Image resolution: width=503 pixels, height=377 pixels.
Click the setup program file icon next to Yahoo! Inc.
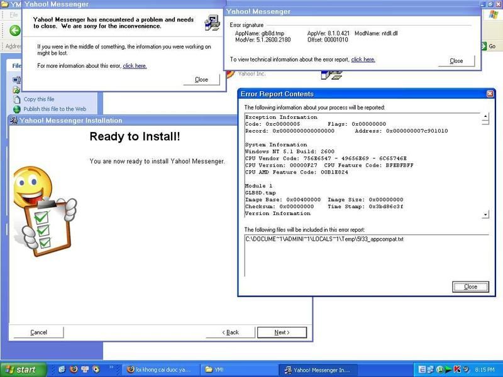pos(331,75)
